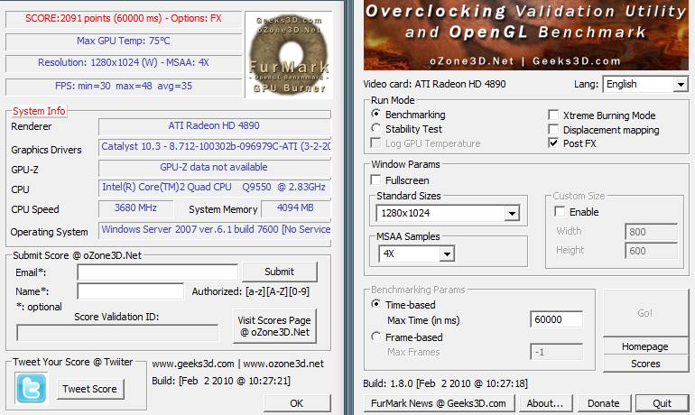
Task: Click the Quit button
Action: (x=663, y=403)
